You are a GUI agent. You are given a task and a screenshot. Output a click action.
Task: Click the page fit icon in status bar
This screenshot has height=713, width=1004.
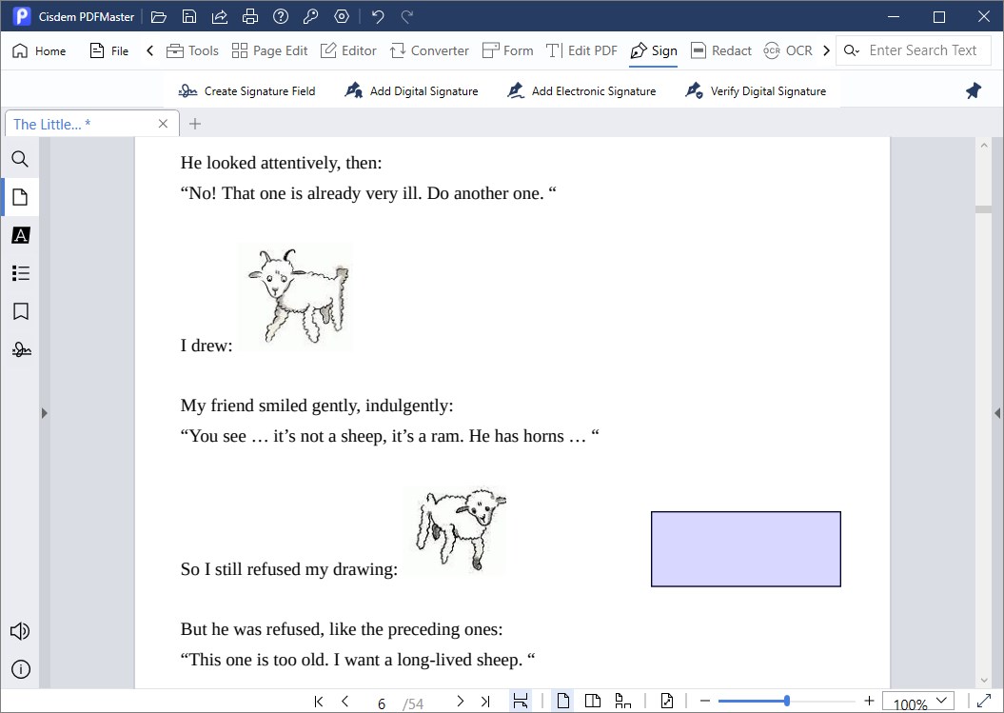click(x=666, y=701)
